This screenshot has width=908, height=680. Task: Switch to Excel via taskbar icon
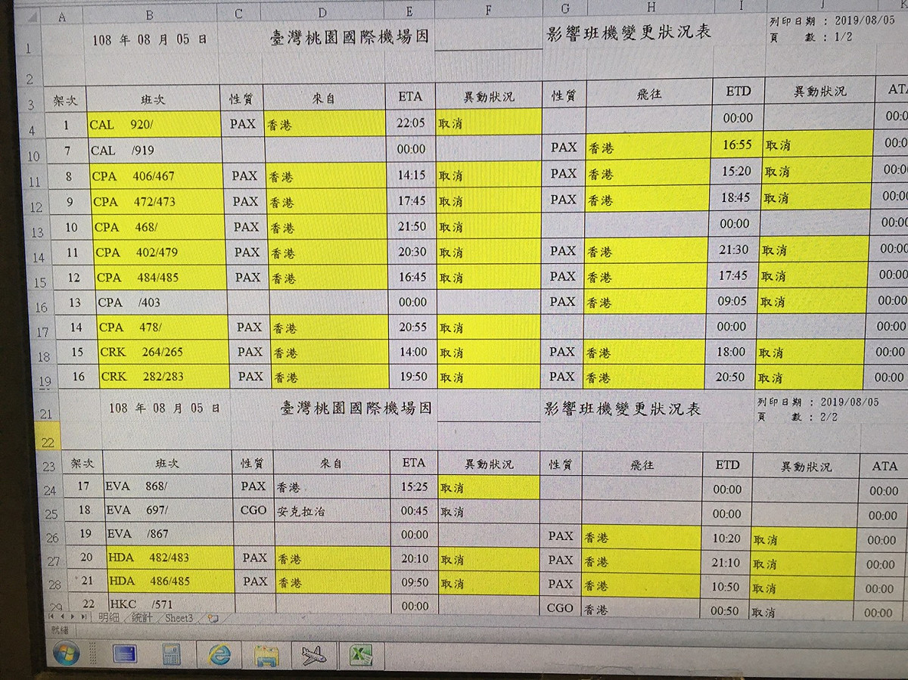pos(361,655)
